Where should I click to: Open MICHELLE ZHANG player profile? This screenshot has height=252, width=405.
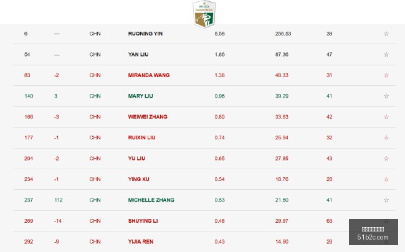(x=151, y=200)
